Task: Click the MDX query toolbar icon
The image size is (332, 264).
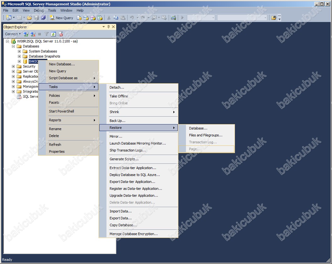Action: coord(86,18)
